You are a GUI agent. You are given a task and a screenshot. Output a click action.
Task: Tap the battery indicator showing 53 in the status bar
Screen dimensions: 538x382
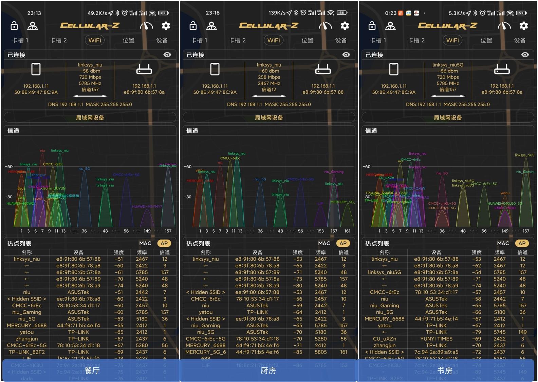tap(521, 13)
